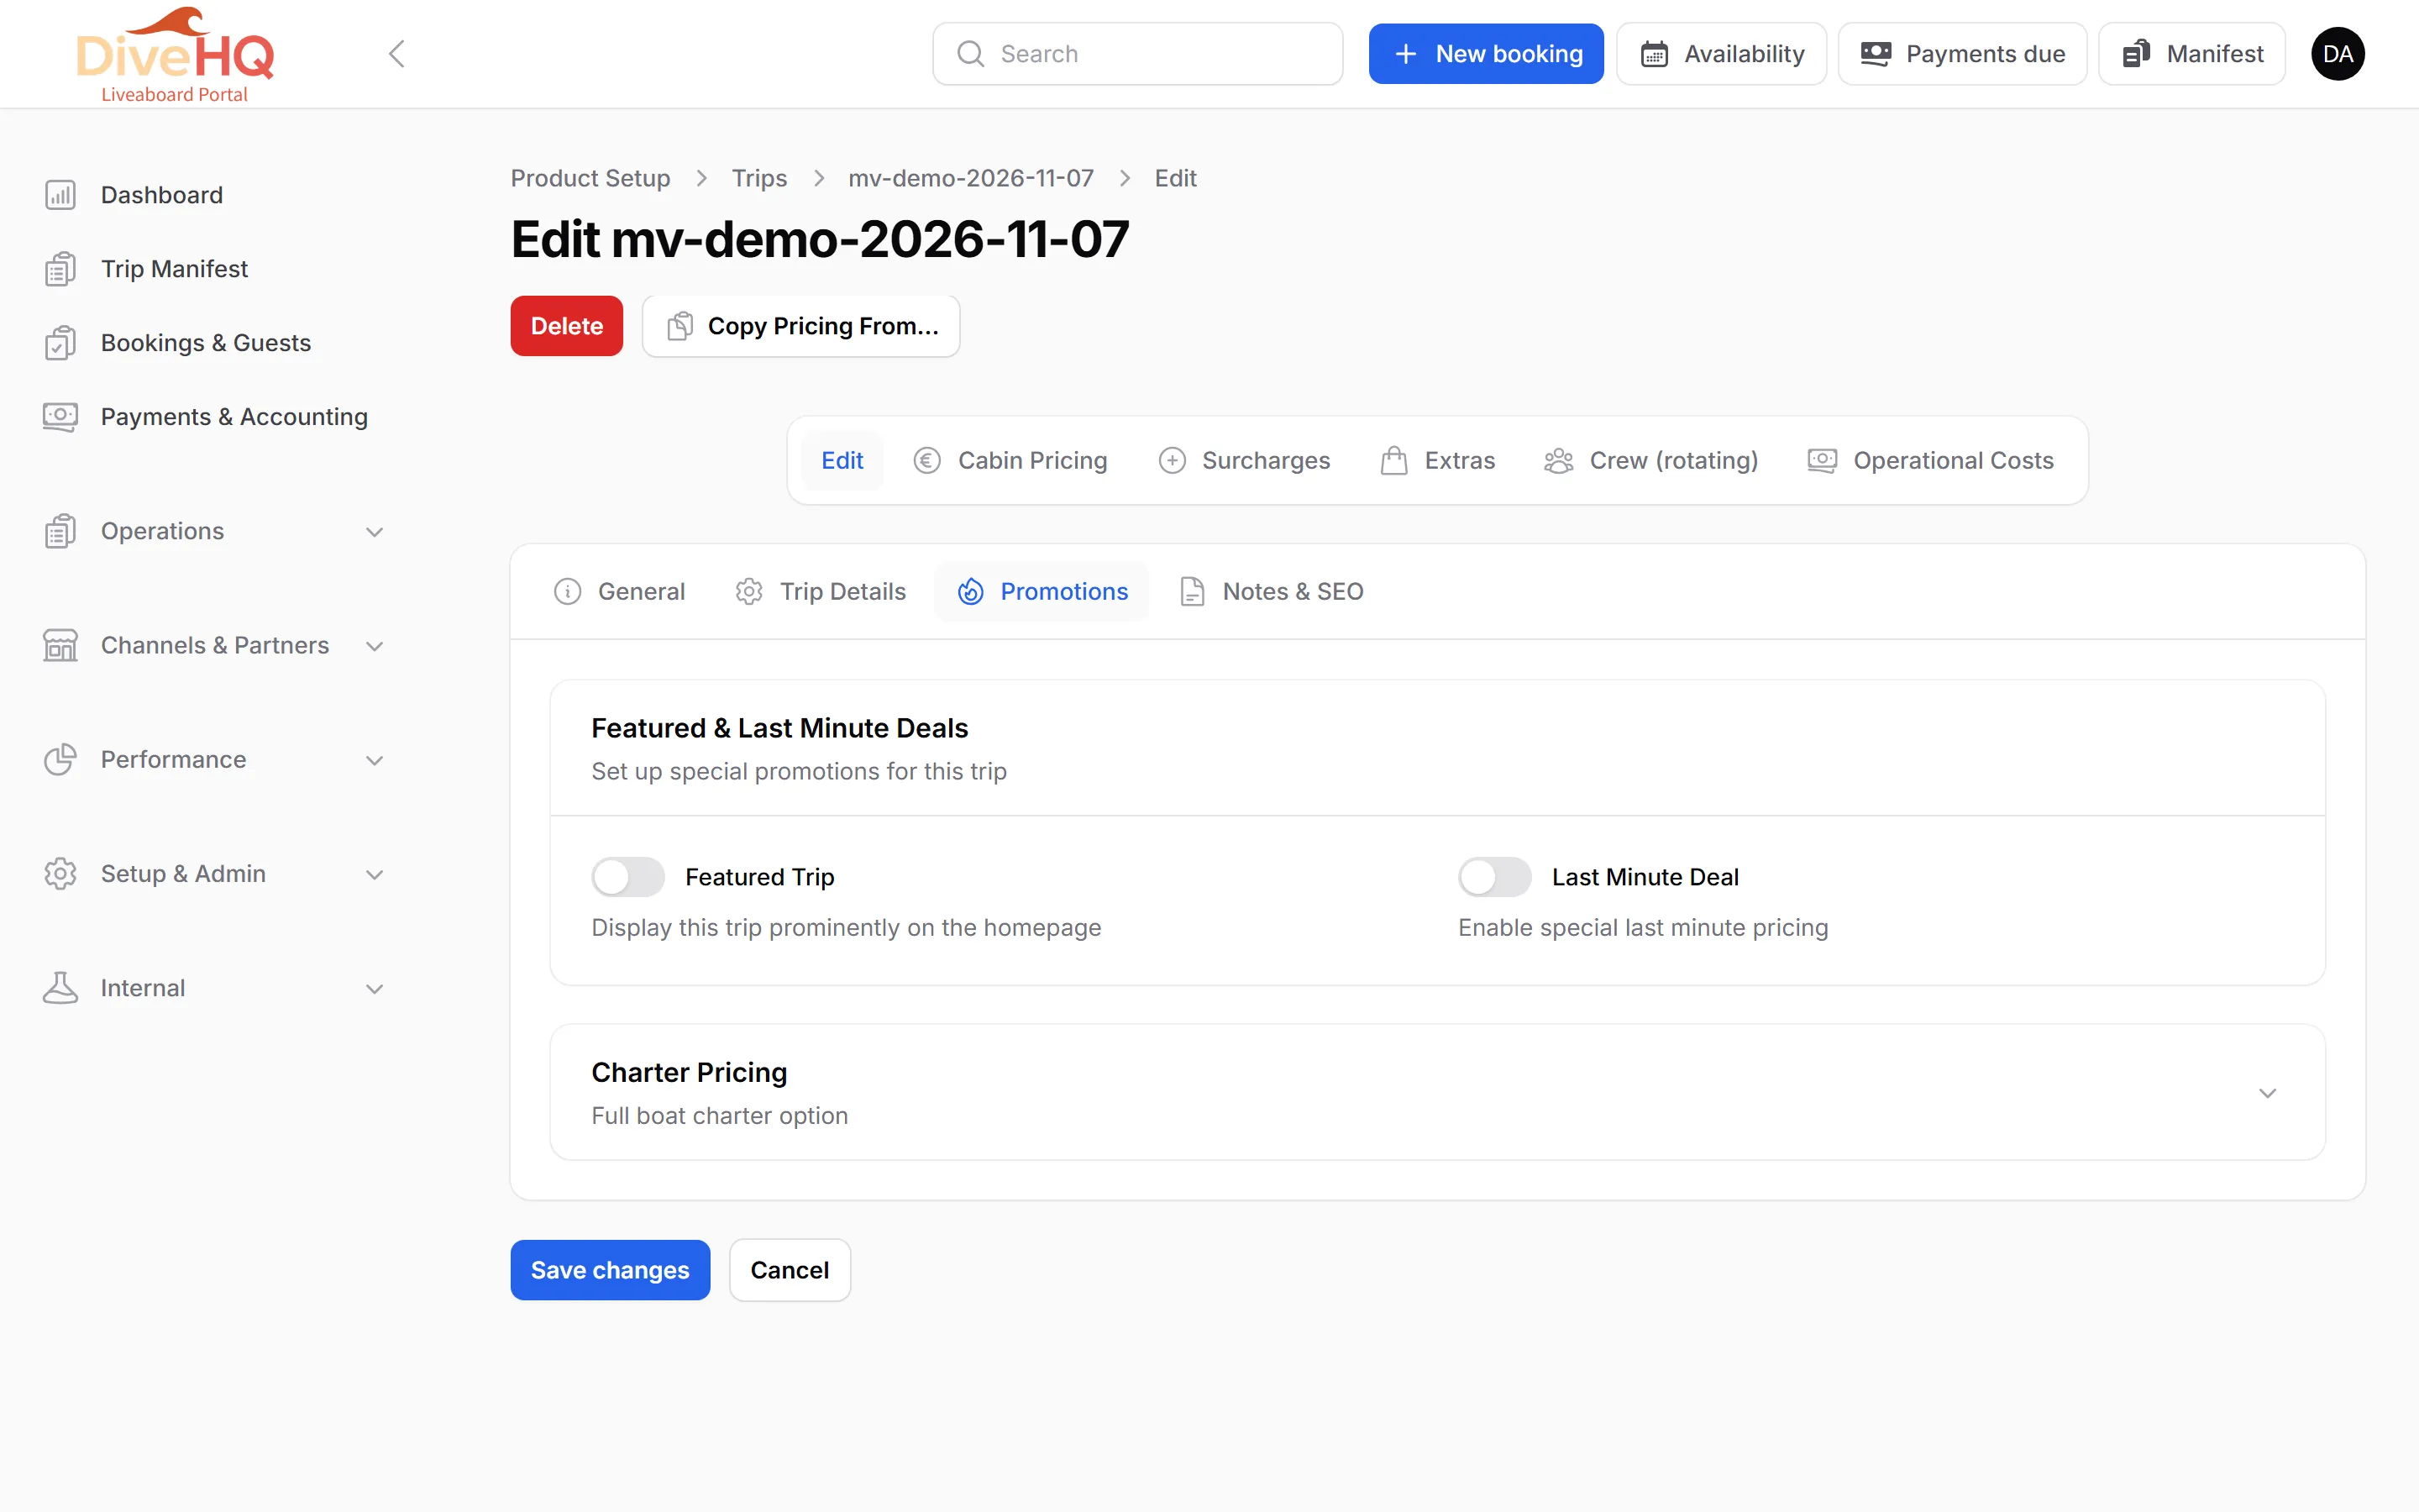Enable the Featured Trip toggle

(x=627, y=877)
